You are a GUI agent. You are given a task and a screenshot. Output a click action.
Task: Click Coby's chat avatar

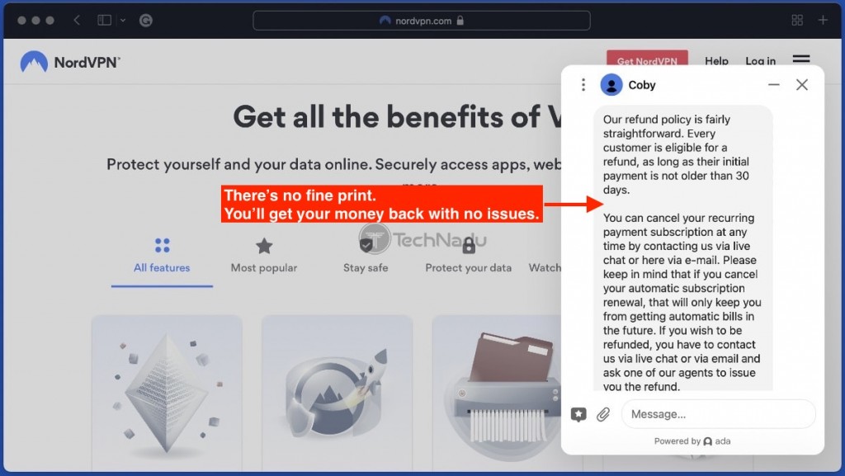[611, 84]
